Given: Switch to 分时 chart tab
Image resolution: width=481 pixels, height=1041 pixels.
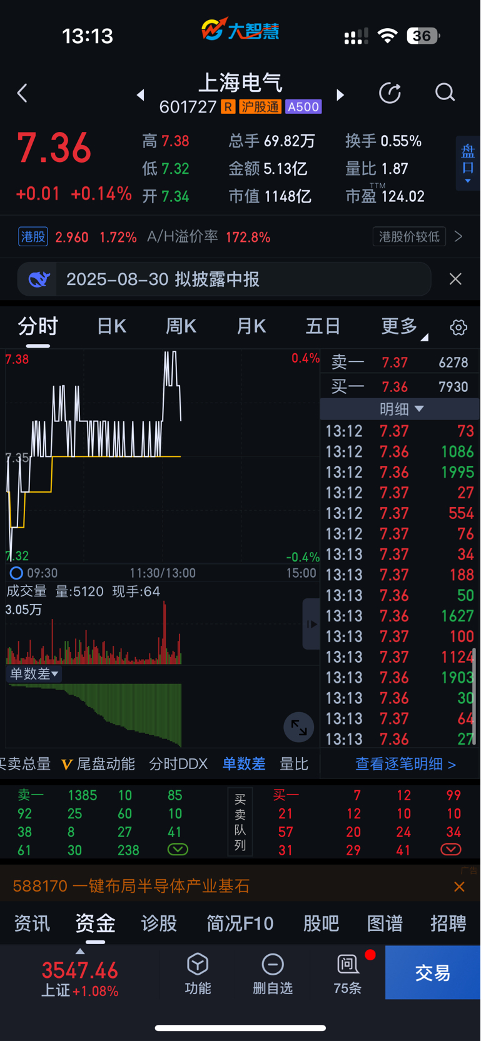Looking at the screenshot, I should [38, 326].
